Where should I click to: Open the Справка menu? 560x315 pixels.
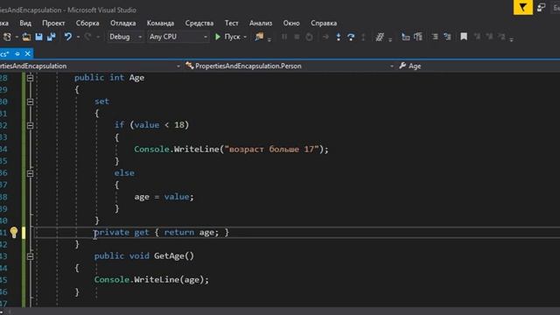(324, 24)
